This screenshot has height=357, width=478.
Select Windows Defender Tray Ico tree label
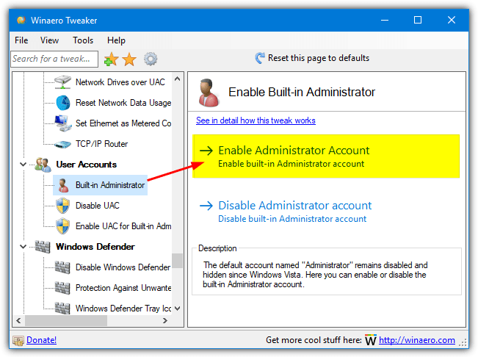123,309
